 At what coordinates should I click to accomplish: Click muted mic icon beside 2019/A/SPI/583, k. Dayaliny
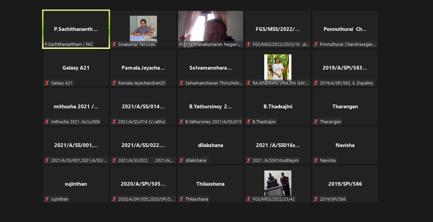316,83
